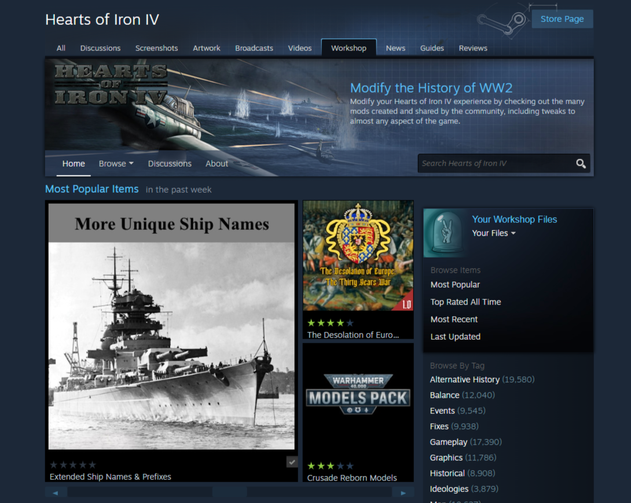The image size is (631, 503).
Task: Browse Most Popular items
Action: 455,285
